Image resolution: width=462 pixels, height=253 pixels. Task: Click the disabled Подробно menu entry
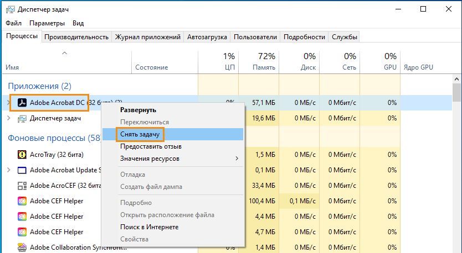tap(173, 203)
